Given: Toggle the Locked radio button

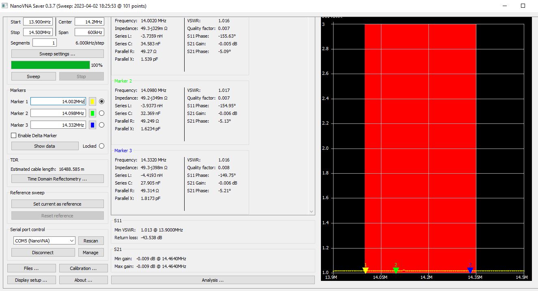Looking at the screenshot, I should pos(101,146).
